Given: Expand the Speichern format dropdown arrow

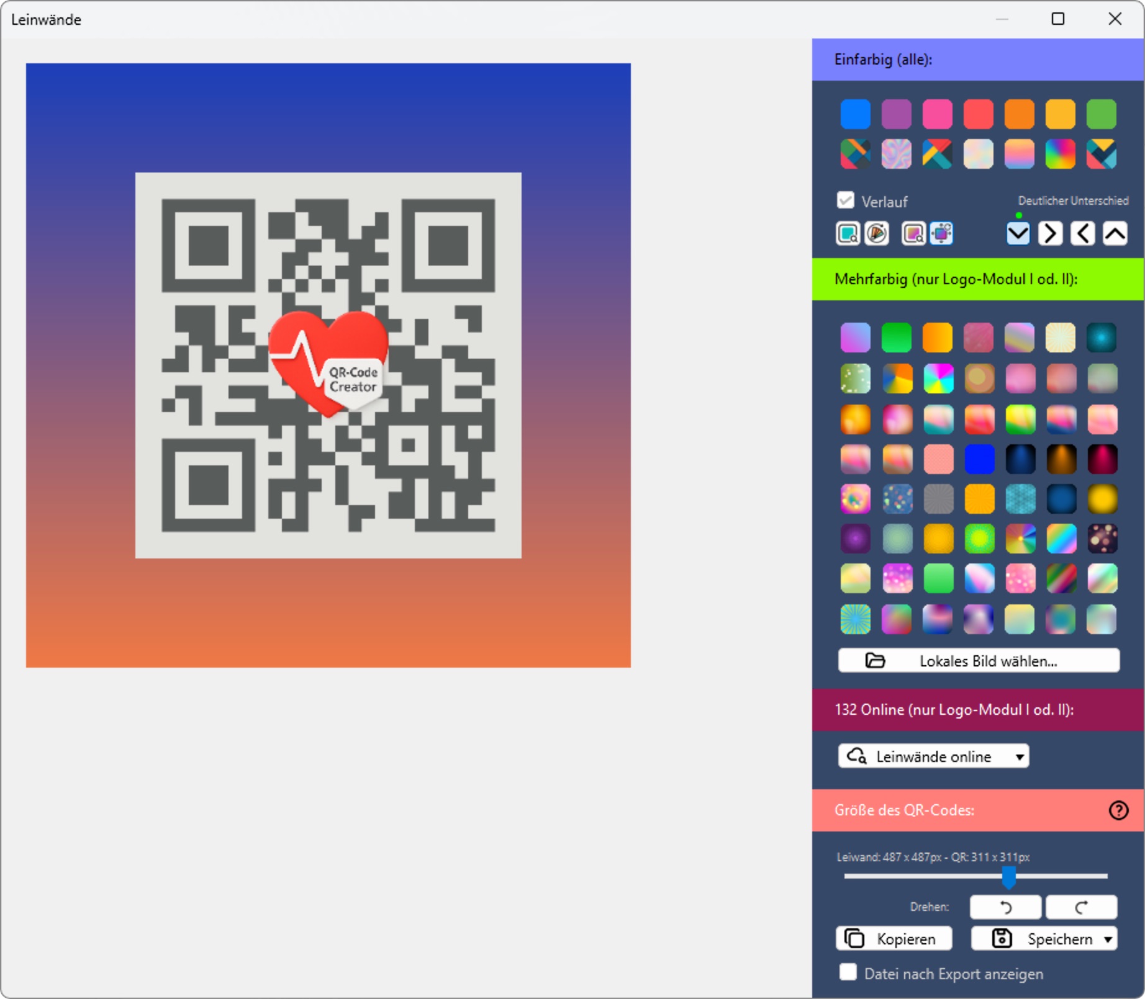Looking at the screenshot, I should coord(1108,939).
